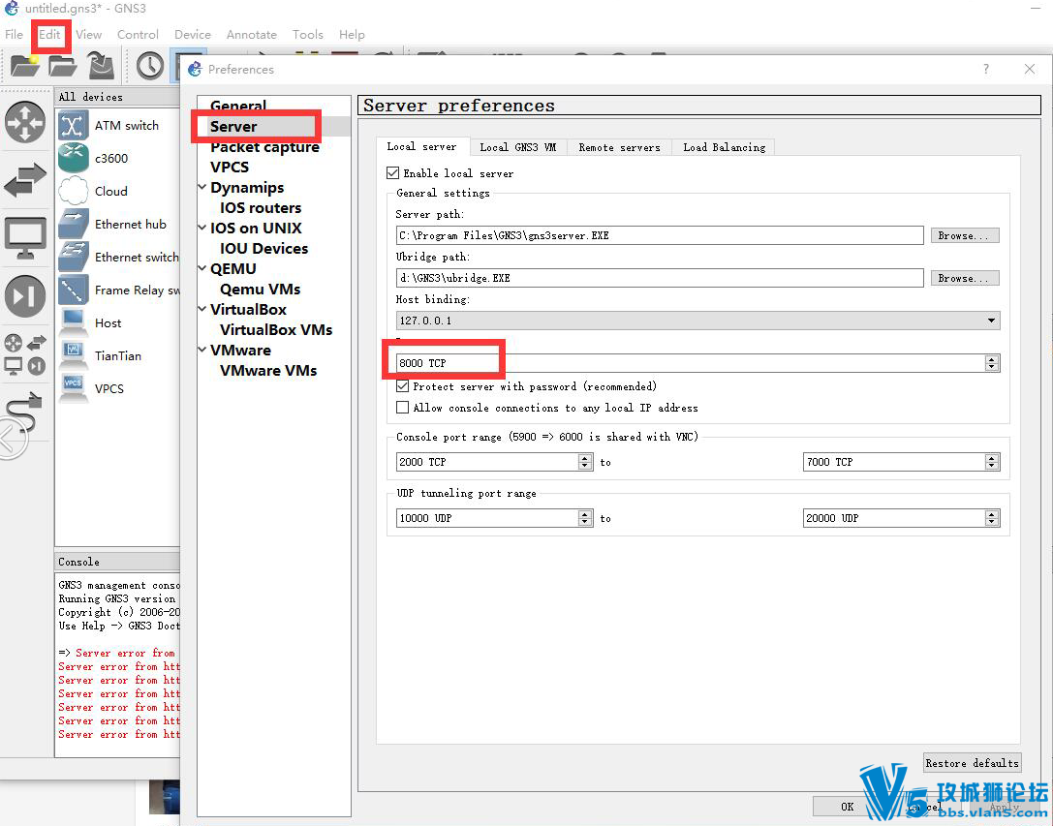Screen dimensions: 1053x826
Task: Click Restore defaults button
Action: (972, 763)
